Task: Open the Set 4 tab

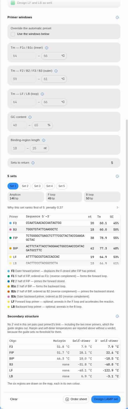Action: pos(49,186)
